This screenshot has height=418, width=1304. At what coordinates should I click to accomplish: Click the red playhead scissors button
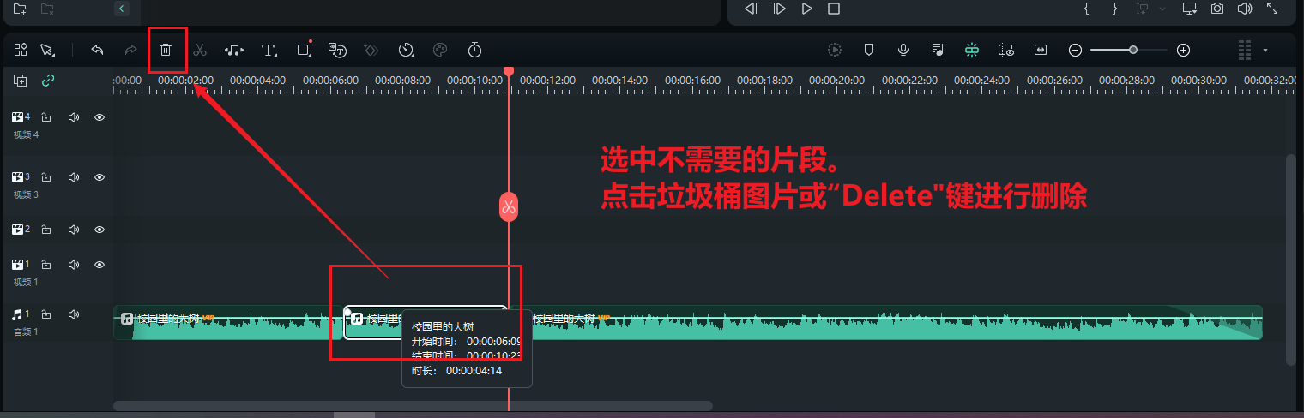[x=509, y=206]
